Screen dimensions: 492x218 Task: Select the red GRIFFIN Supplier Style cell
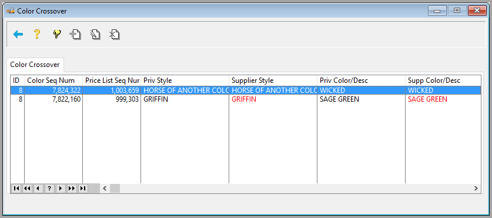(x=273, y=99)
